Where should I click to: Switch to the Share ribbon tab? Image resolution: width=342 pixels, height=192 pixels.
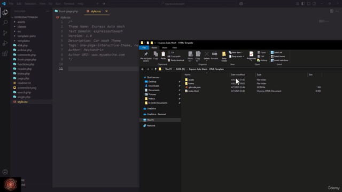coord(165,47)
